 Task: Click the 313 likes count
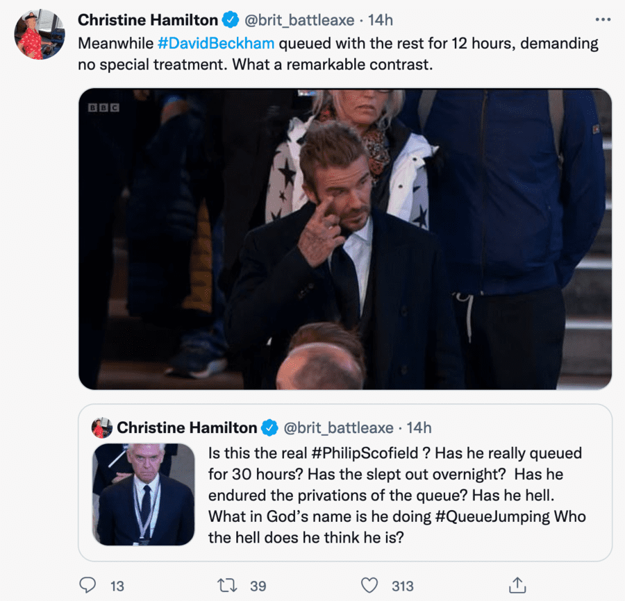402,586
